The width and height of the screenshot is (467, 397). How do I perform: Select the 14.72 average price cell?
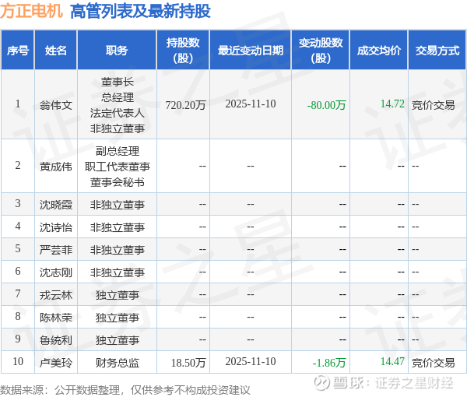pyautogui.click(x=392, y=104)
